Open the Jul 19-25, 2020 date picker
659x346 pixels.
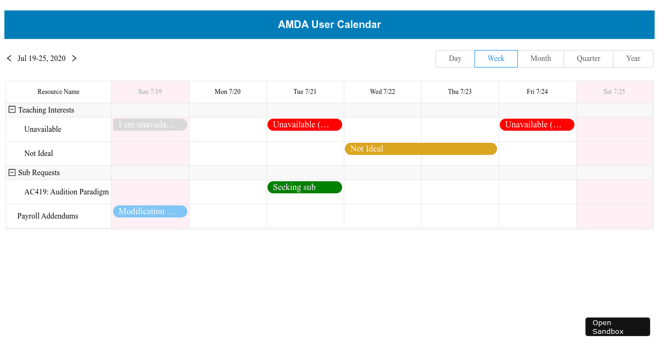[x=42, y=59]
